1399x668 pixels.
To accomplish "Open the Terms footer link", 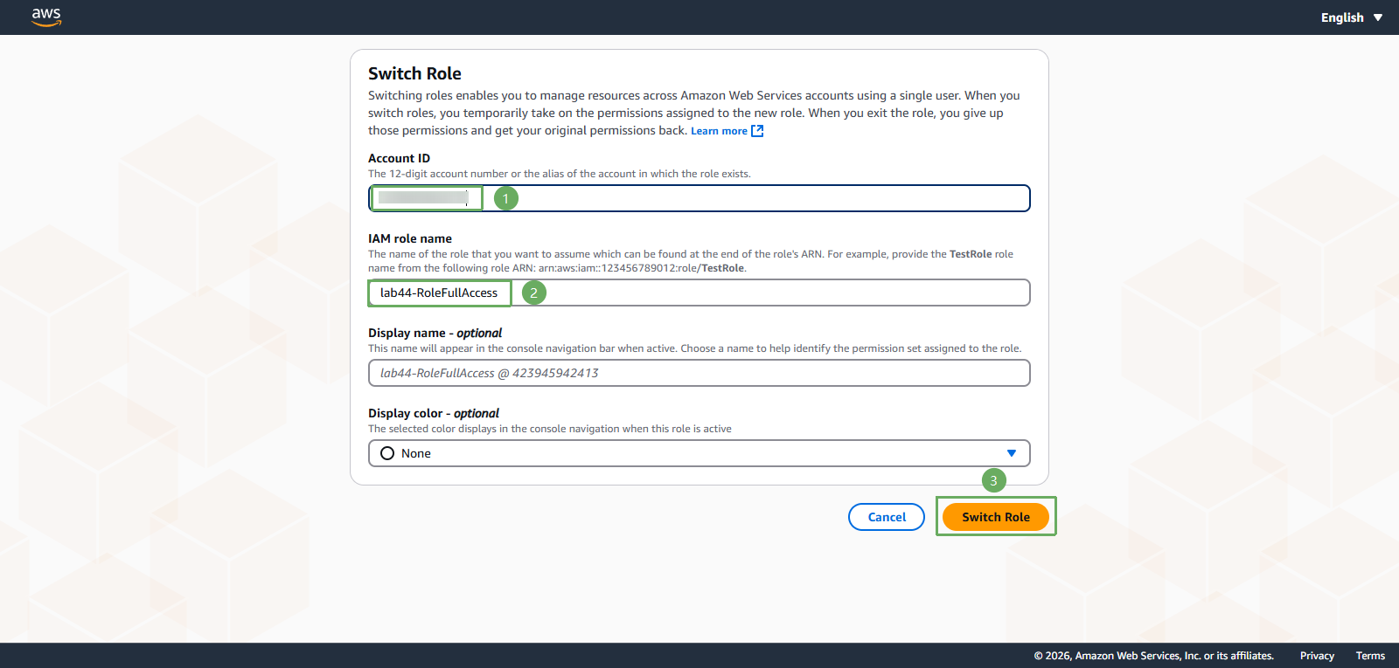I will click(x=1370, y=656).
